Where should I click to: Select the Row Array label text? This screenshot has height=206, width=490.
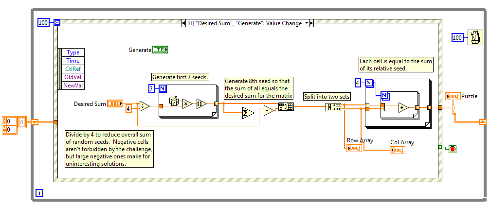pyautogui.click(x=360, y=140)
